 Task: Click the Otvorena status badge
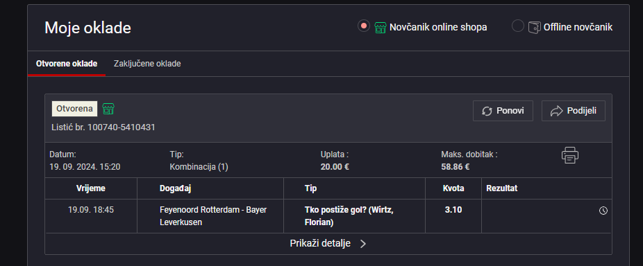74,109
